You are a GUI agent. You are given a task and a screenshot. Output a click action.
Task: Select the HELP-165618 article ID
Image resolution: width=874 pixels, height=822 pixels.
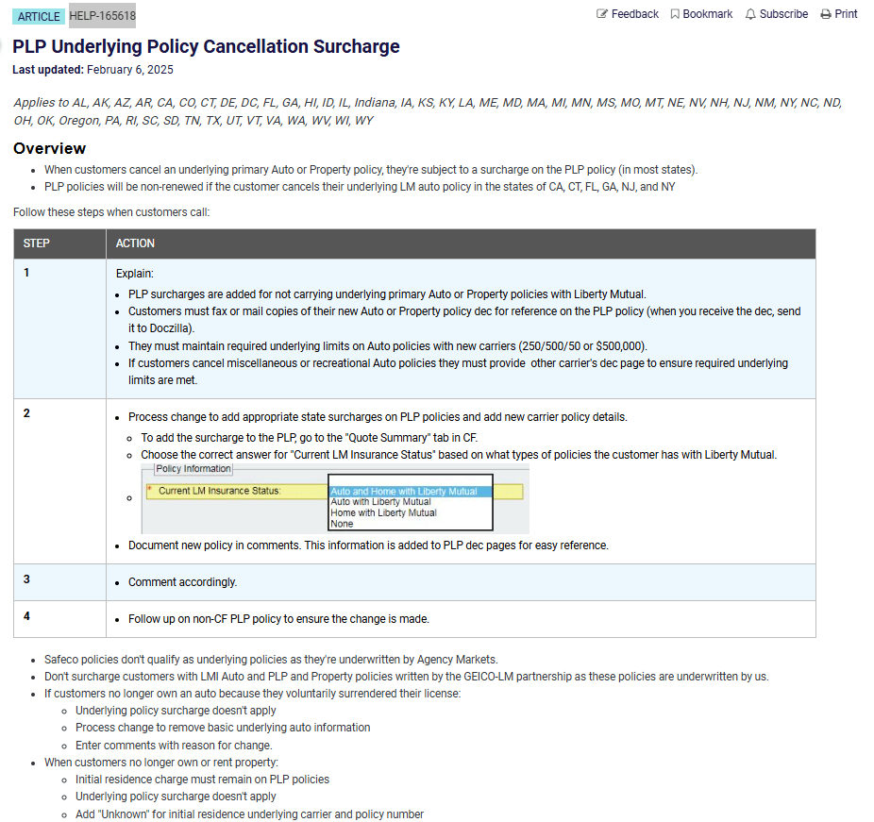point(103,16)
